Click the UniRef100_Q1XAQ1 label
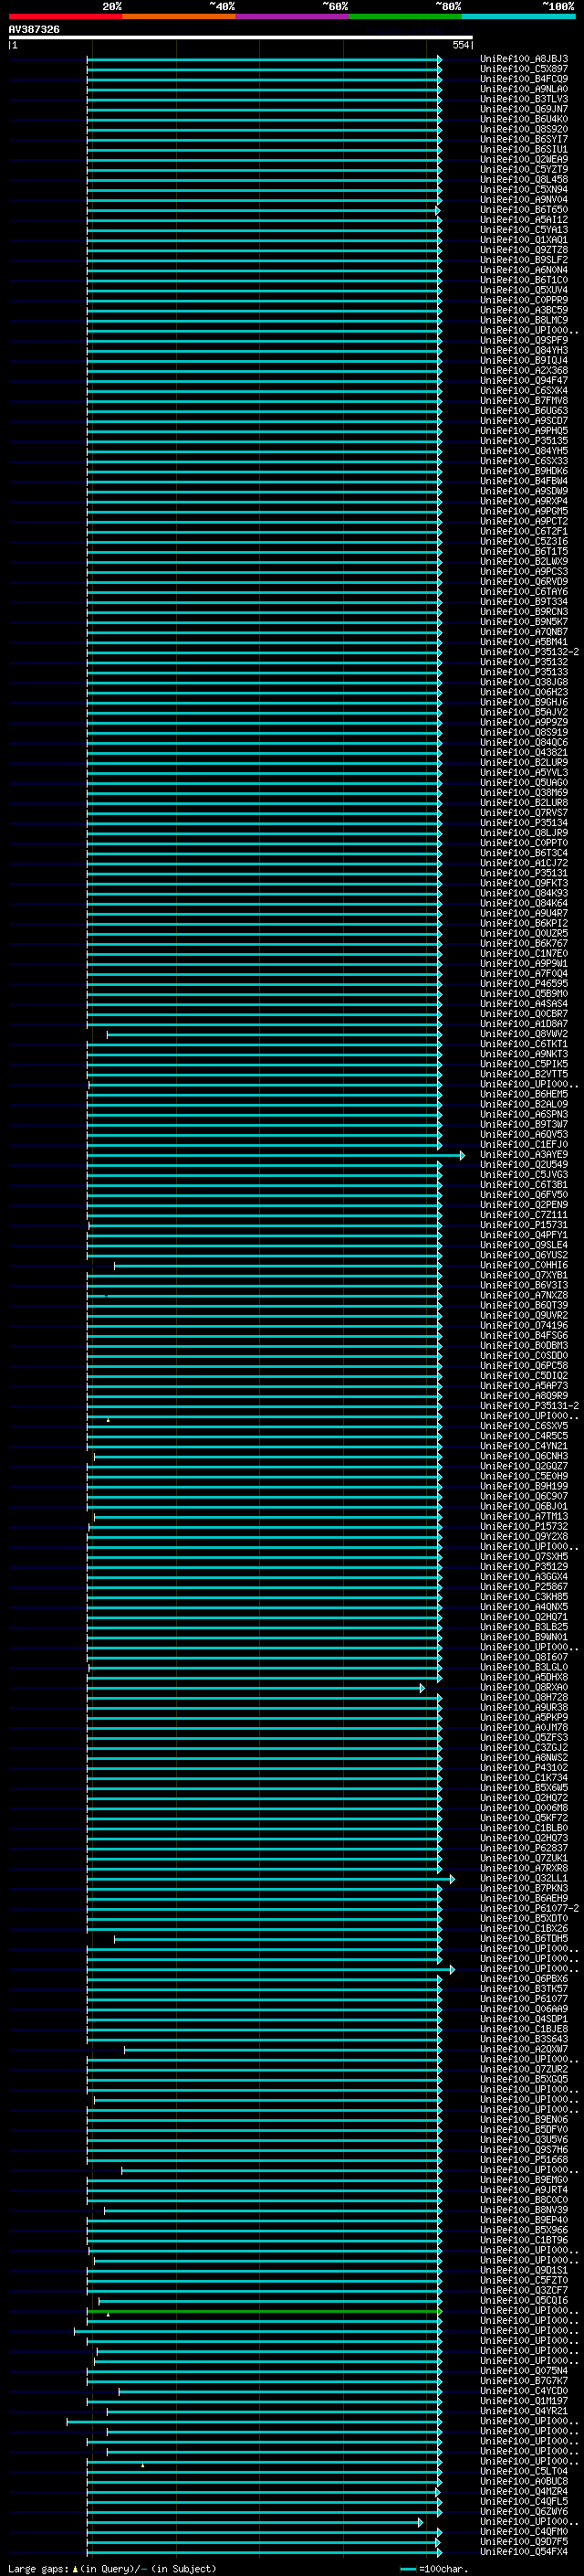 click(x=524, y=240)
